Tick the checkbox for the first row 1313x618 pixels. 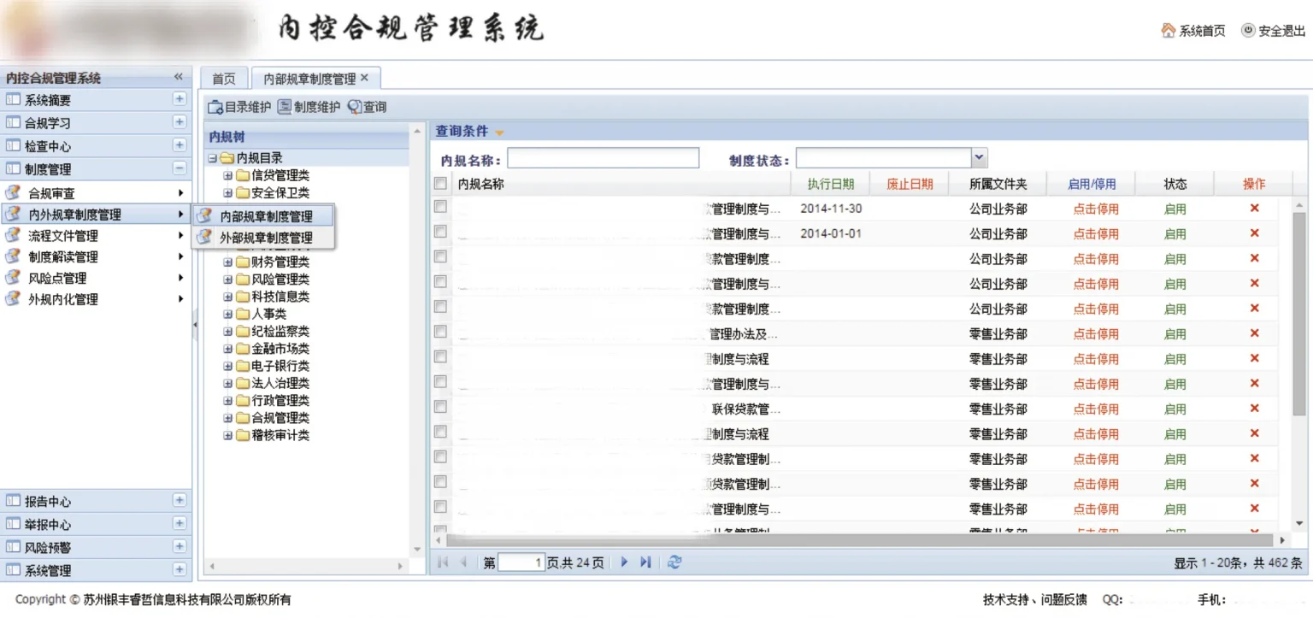click(x=440, y=207)
